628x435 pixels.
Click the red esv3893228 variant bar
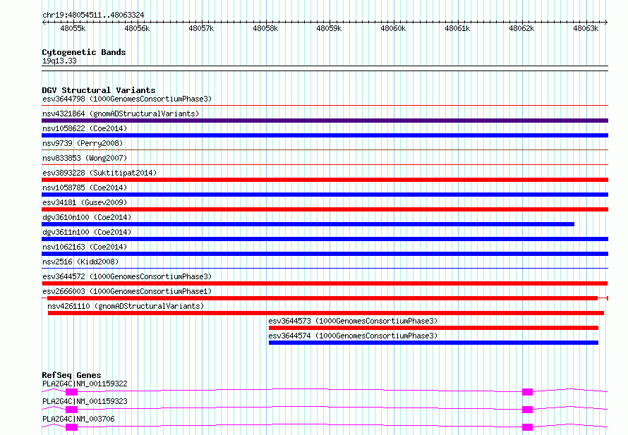tap(325, 180)
